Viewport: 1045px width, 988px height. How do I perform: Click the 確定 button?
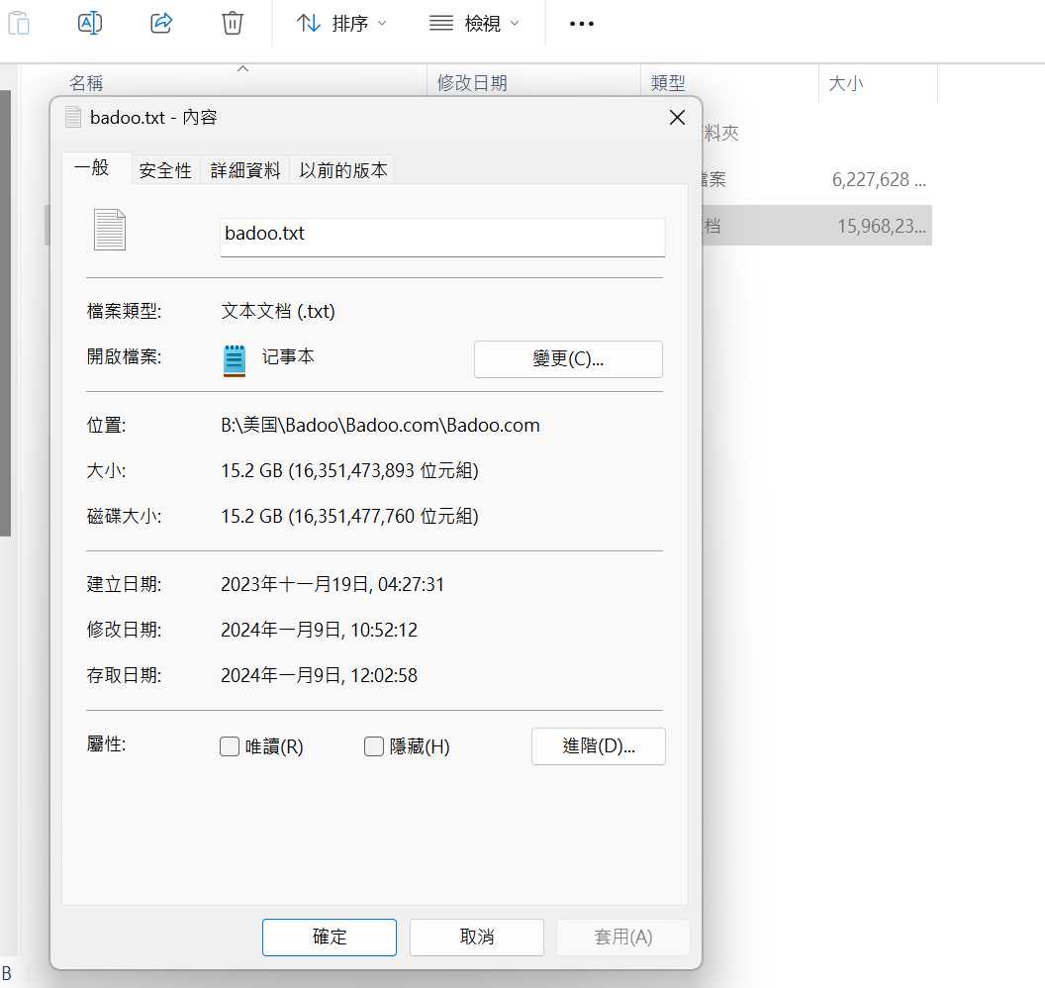(330, 937)
